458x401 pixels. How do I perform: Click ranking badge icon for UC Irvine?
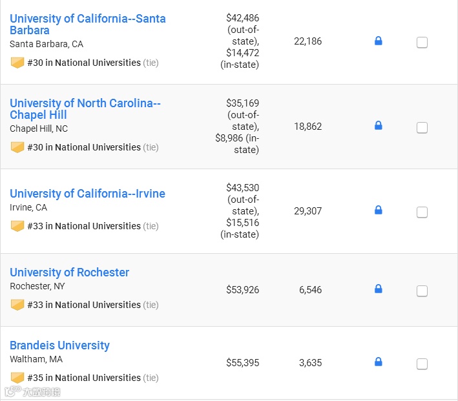[x=17, y=226]
